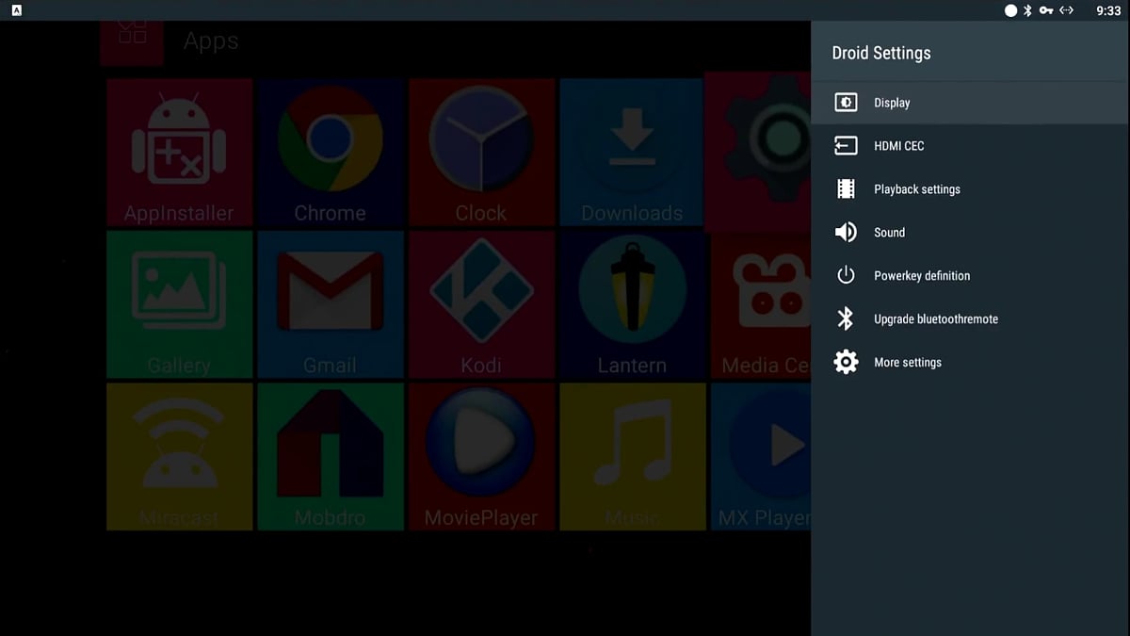The image size is (1130, 636).
Task: Launch the MoviePlayer app
Action: click(481, 456)
